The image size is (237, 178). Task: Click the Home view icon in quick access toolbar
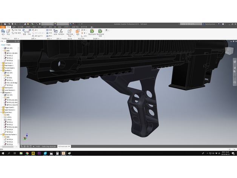pos(25,24)
